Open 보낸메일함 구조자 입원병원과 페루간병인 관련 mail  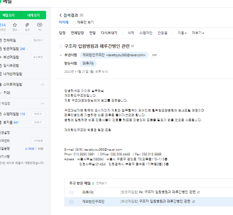(x=165, y=201)
